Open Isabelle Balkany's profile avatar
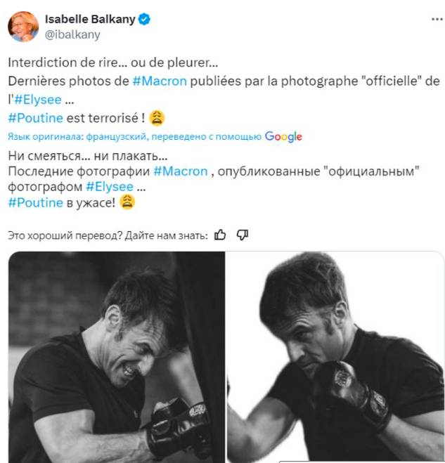 pos(23,26)
